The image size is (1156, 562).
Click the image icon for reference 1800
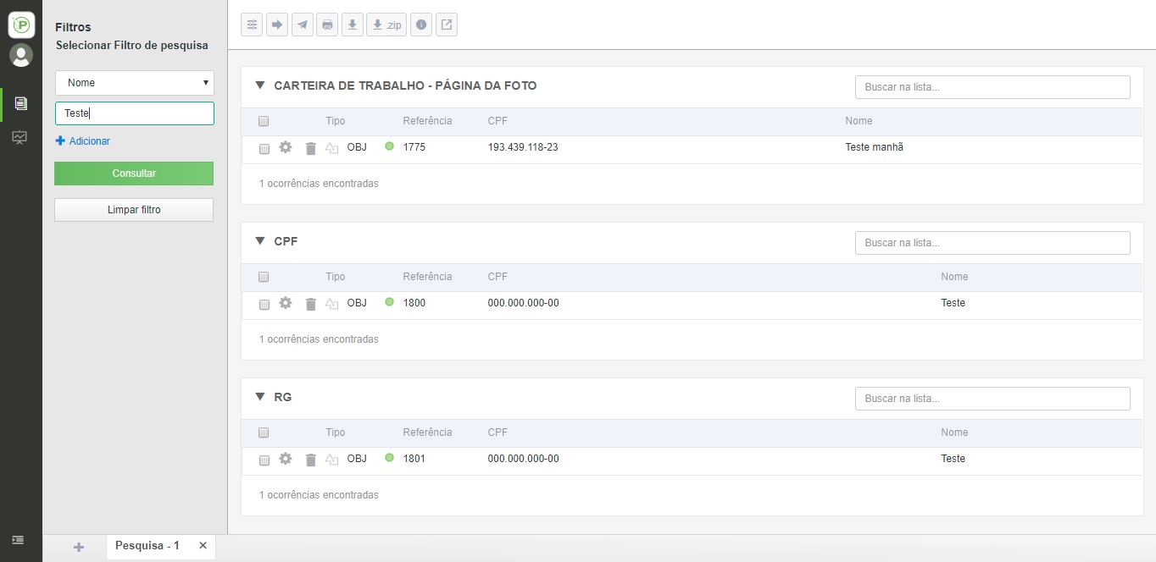[332, 304]
